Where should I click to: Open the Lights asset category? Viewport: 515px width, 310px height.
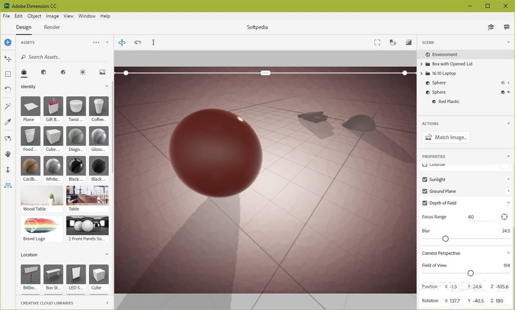pyautogui.click(x=82, y=72)
